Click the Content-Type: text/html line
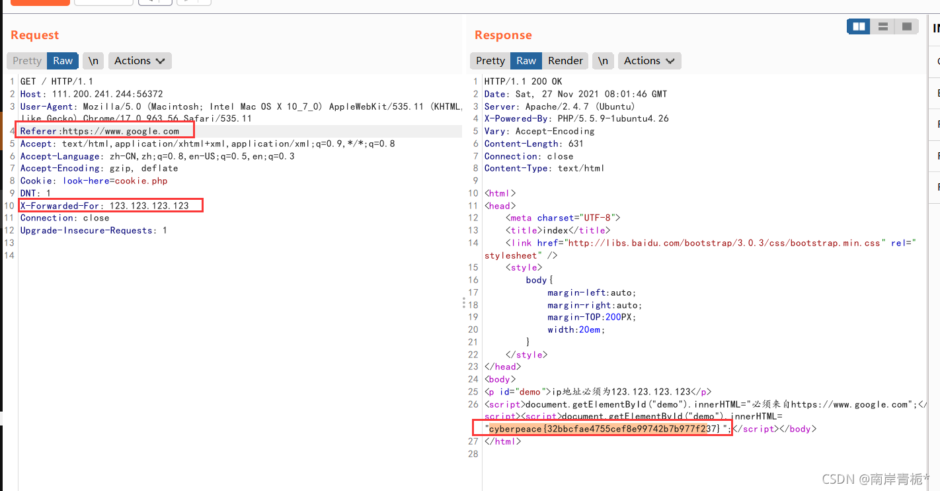The height and width of the screenshot is (491, 940). coord(544,168)
